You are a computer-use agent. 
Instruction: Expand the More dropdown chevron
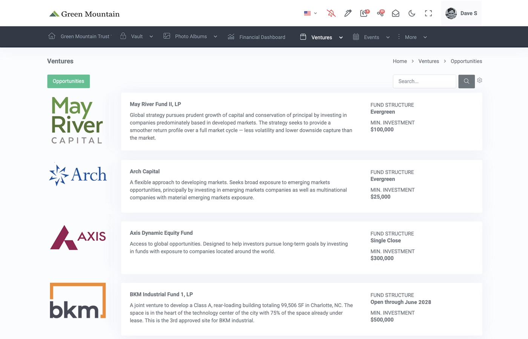[425, 38]
